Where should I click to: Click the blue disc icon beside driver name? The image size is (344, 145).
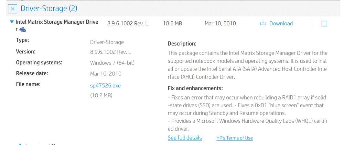tap(23, 29)
